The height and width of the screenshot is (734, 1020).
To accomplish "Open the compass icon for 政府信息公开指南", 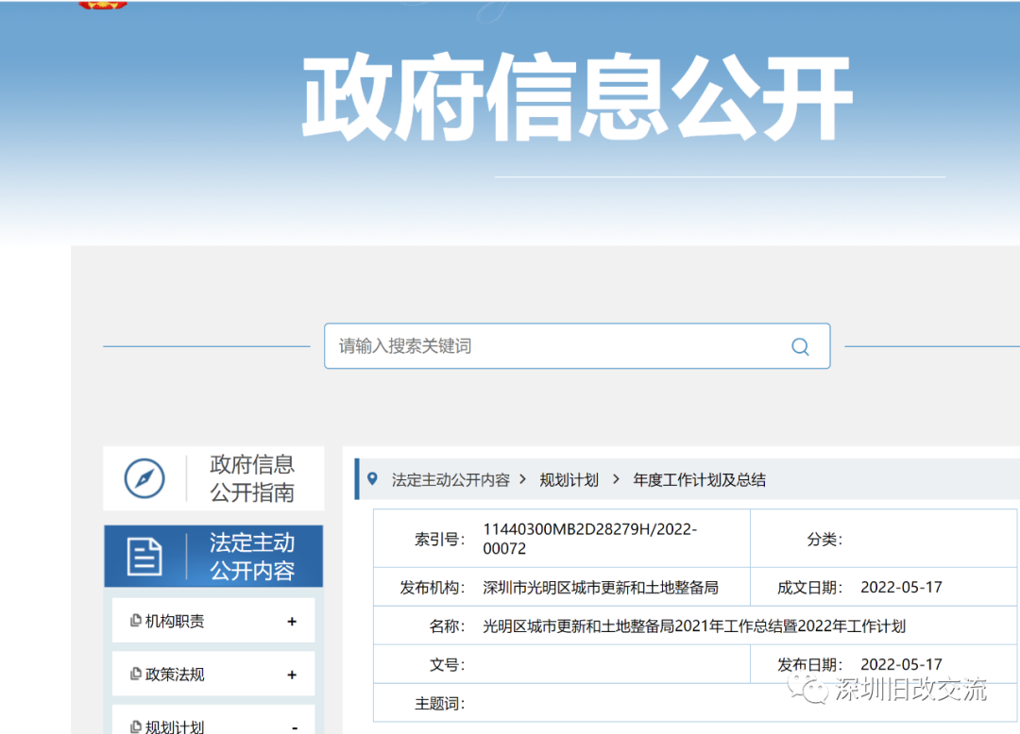I will point(144,478).
